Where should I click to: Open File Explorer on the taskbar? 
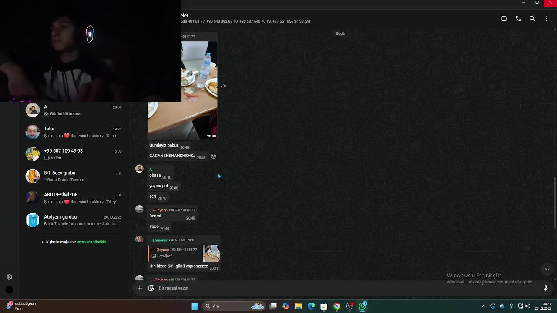point(299,306)
